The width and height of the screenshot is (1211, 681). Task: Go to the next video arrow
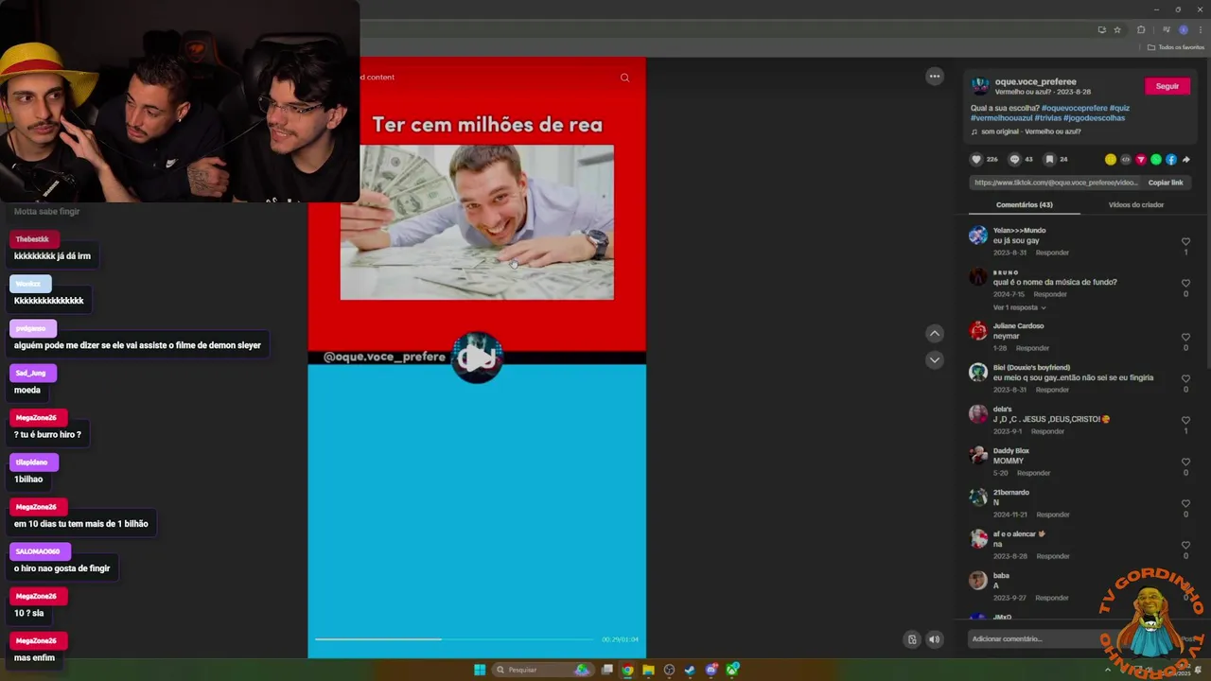point(935,359)
